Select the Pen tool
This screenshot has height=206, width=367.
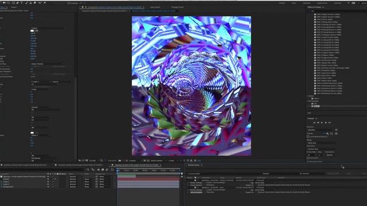click(17, 3)
